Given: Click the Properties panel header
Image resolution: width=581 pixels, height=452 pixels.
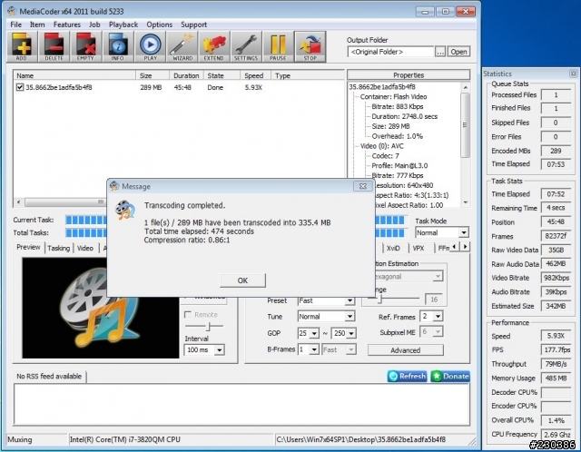Looking at the screenshot, I should click(x=409, y=74).
